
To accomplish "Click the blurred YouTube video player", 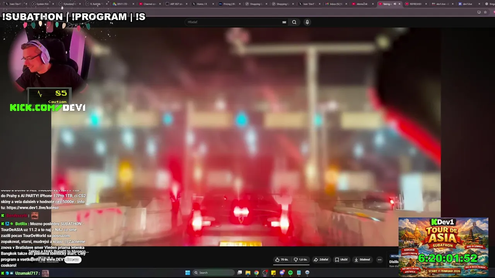I will 246,137.
